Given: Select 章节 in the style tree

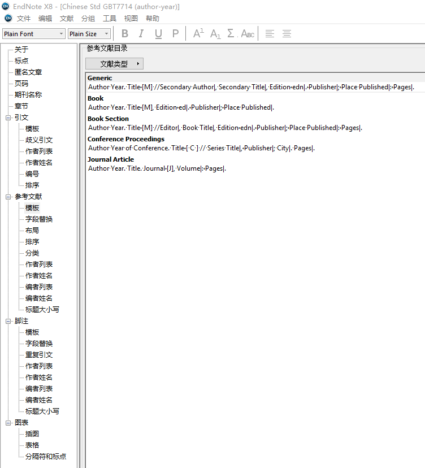Looking at the screenshot, I should (21, 106).
